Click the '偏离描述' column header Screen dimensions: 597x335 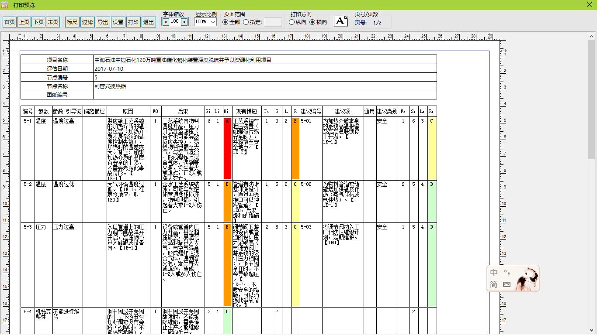click(x=94, y=111)
